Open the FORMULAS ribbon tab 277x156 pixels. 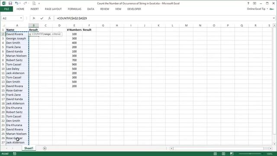click(x=74, y=9)
